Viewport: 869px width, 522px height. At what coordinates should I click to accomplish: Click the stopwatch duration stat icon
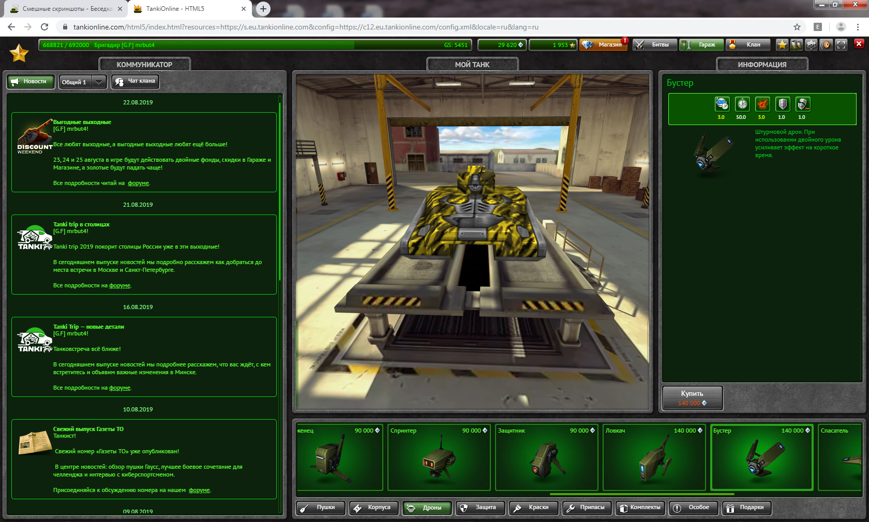click(742, 104)
